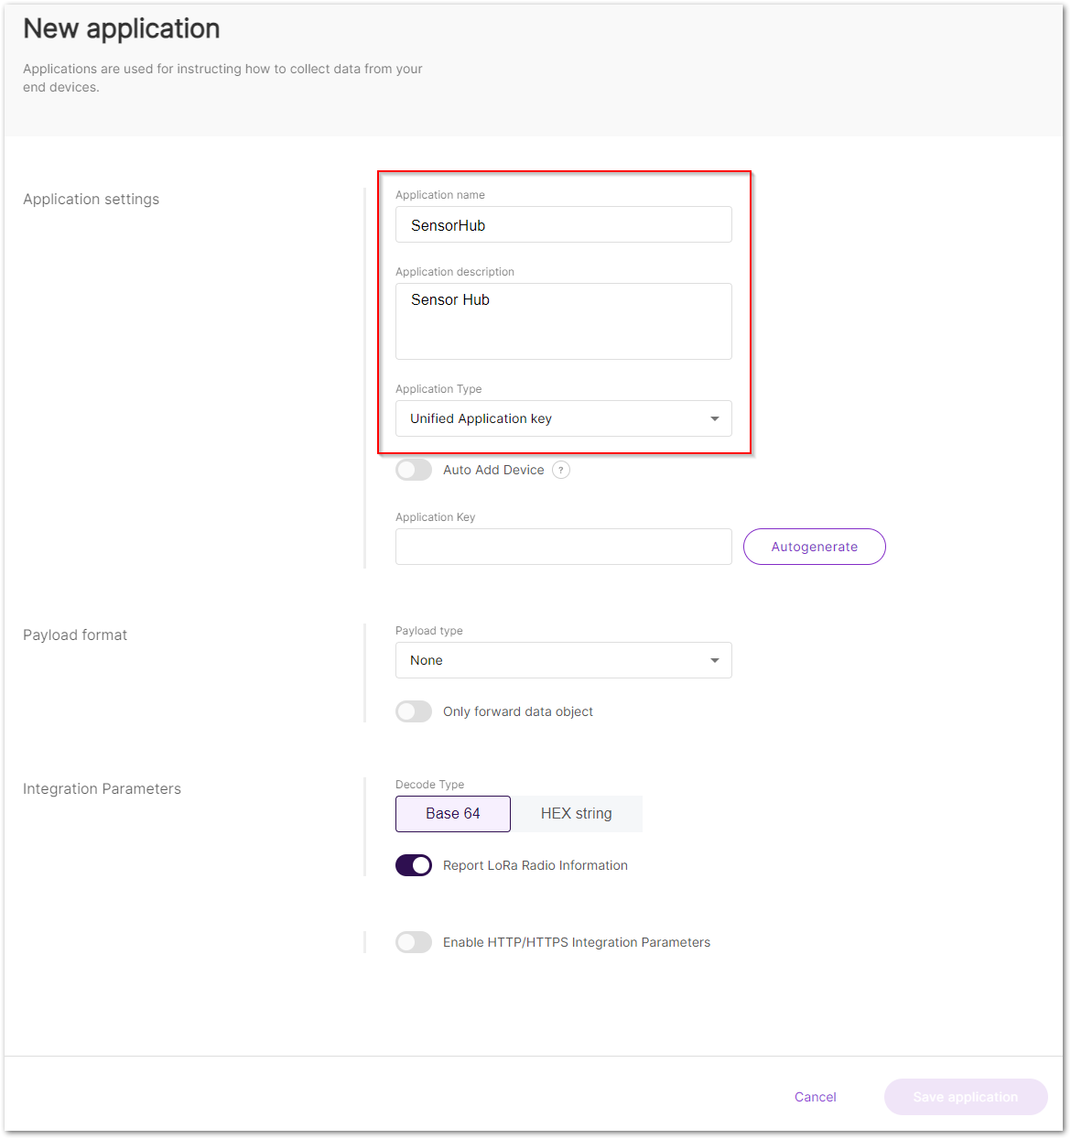Focus the Application name field
Screen dimensions: 1071x1139
[564, 224]
